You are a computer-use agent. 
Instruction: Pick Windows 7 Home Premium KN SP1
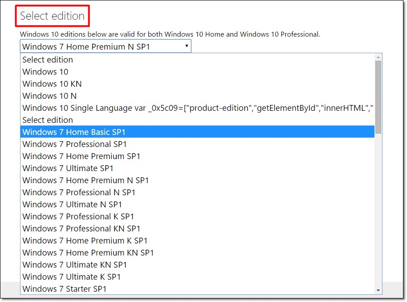click(x=197, y=252)
